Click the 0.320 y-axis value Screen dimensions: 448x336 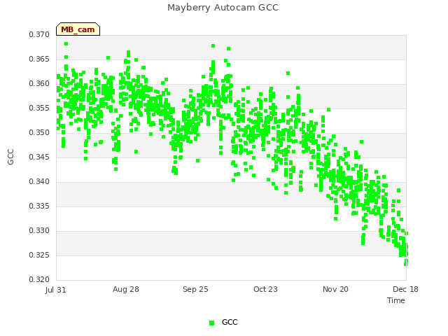pyautogui.click(x=39, y=279)
